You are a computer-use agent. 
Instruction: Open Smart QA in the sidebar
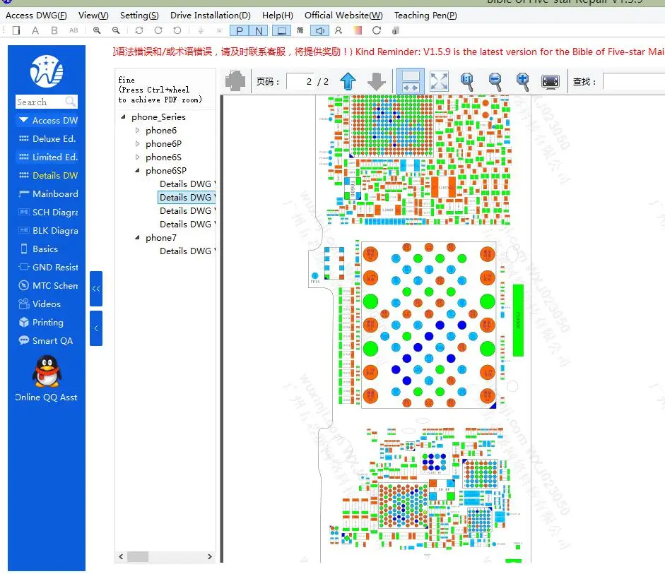click(45, 340)
